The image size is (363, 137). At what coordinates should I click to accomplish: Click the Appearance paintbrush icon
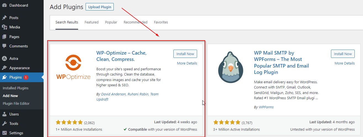pyautogui.click(x=4, y=68)
